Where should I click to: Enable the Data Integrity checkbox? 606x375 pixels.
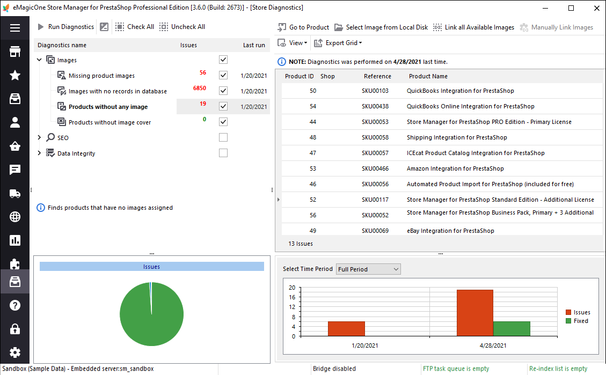click(223, 153)
